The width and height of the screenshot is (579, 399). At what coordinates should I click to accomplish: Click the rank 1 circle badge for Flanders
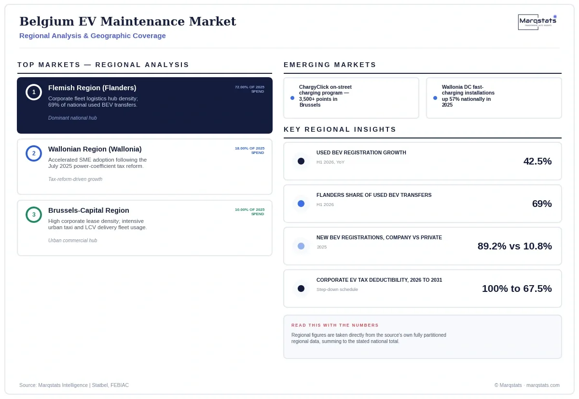(34, 92)
